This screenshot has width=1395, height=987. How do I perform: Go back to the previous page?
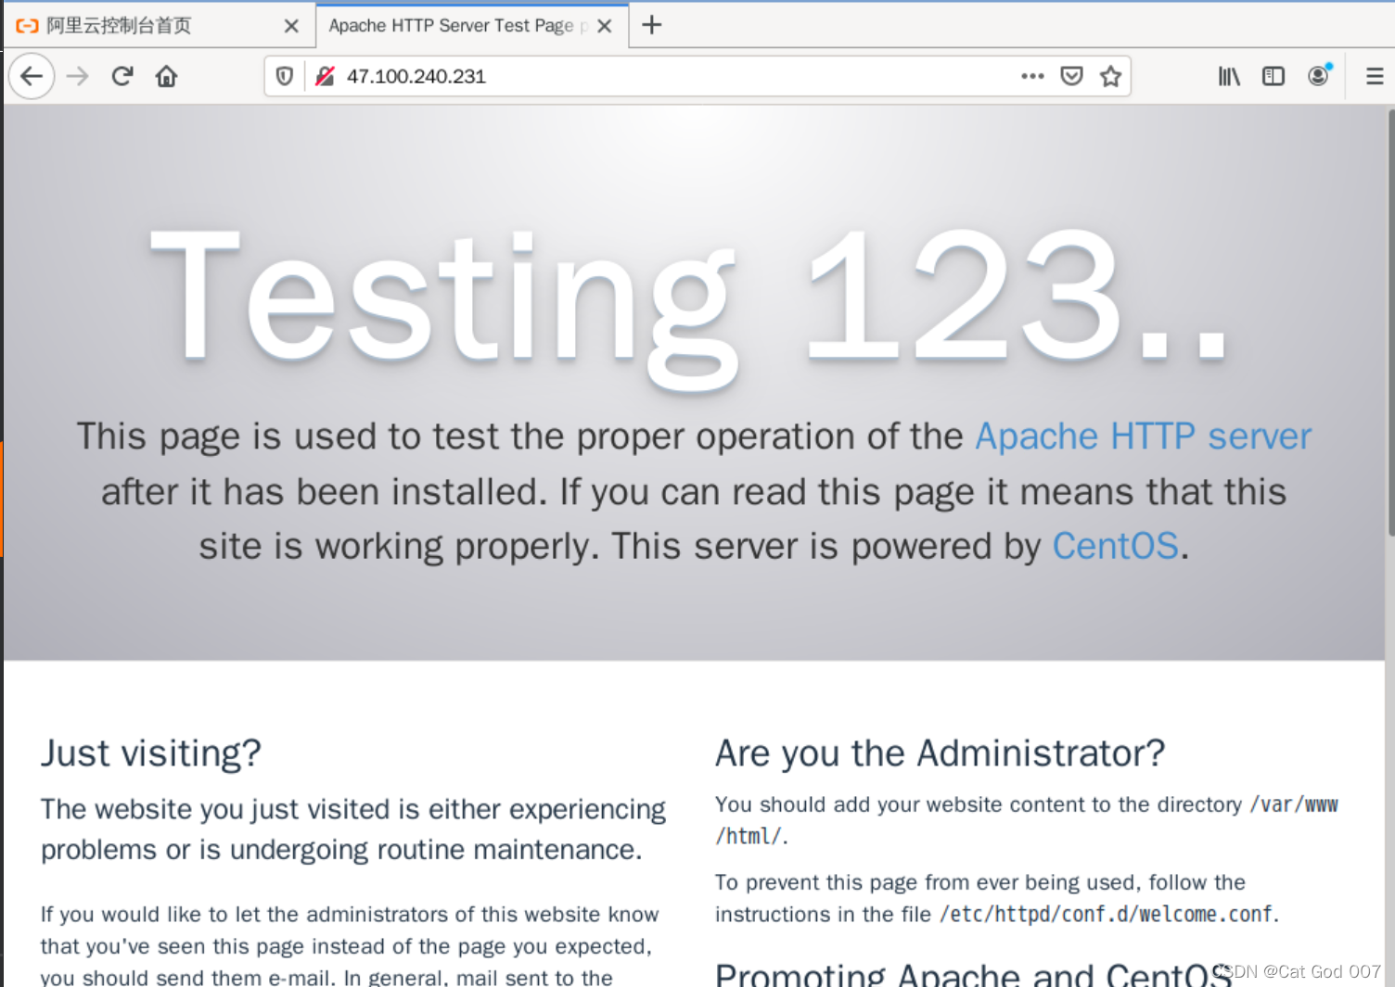(32, 76)
